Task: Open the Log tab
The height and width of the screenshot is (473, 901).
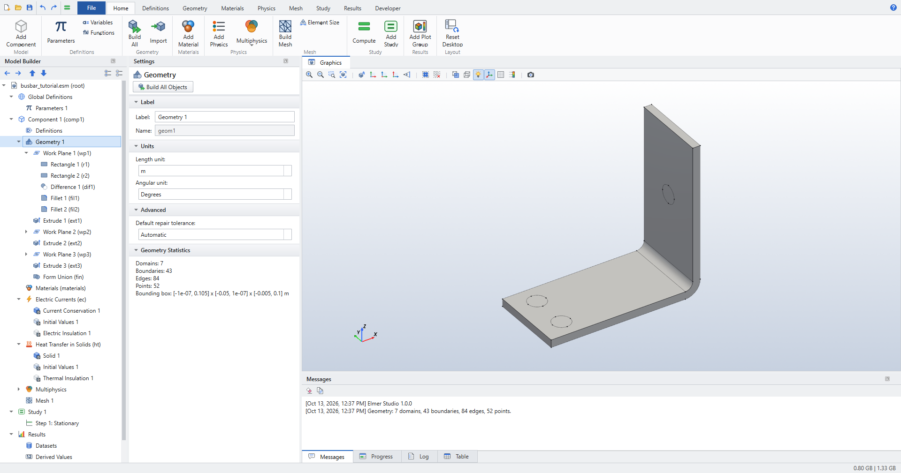Action: click(x=419, y=457)
